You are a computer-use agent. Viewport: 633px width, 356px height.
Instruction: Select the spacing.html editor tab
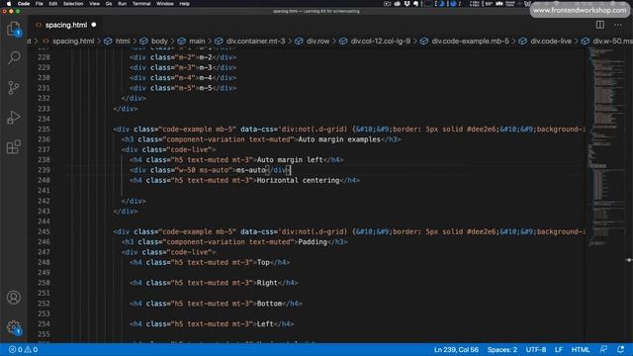66,25
